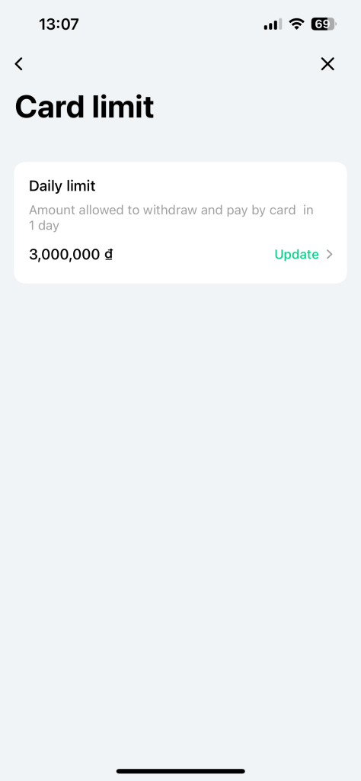Tap the word "Daily" in card heading
The width and height of the screenshot is (361, 781).
click(46, 186)
